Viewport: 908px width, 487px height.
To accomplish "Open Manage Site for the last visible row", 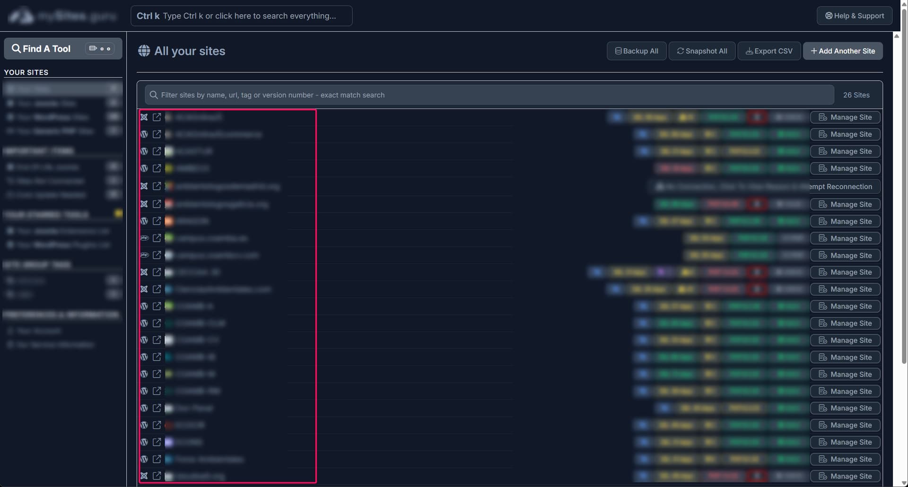I will (845, 476).
